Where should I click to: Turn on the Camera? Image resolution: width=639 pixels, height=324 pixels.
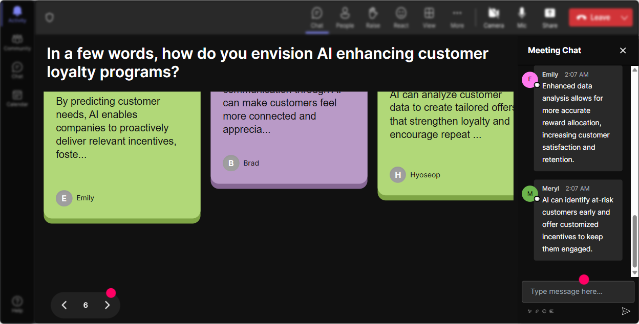point(494,17)
